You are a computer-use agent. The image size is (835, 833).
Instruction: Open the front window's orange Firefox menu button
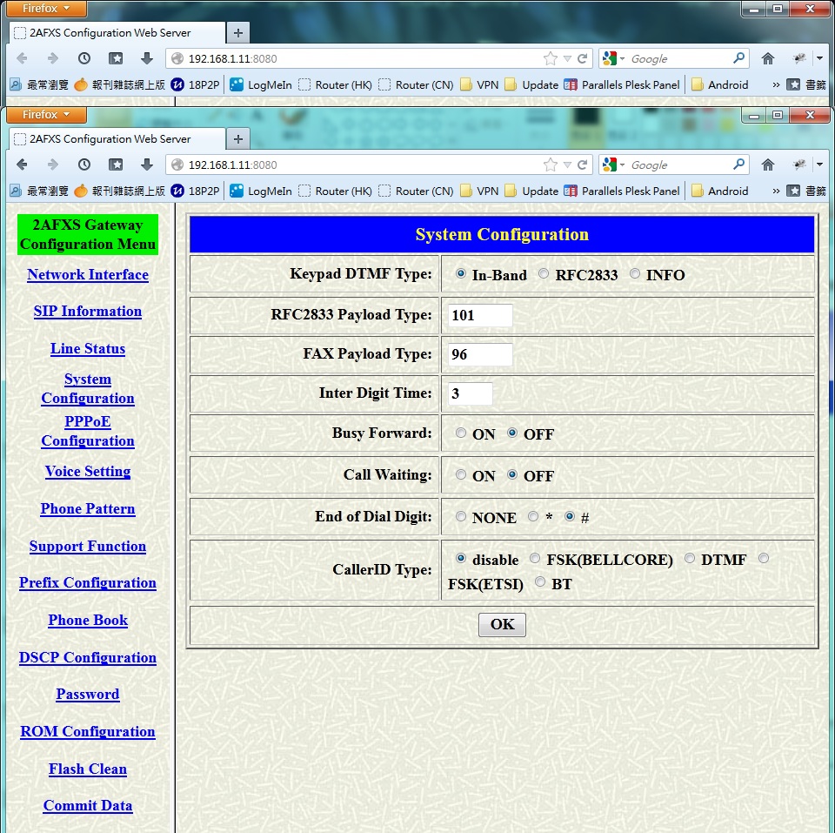point(47,115)
